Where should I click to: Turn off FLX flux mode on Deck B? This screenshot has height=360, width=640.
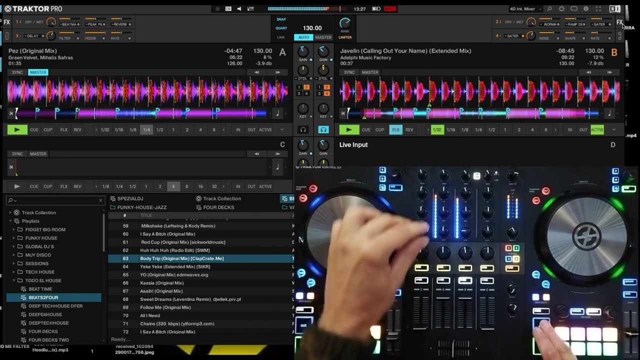pos(395,129)
